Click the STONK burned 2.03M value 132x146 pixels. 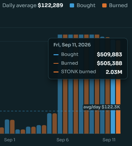[x=114, y=72]
